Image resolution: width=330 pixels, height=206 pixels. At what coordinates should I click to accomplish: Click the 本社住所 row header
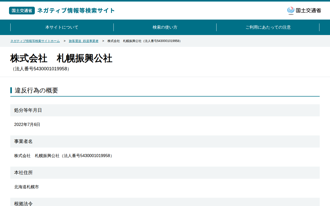coord(165,173)
